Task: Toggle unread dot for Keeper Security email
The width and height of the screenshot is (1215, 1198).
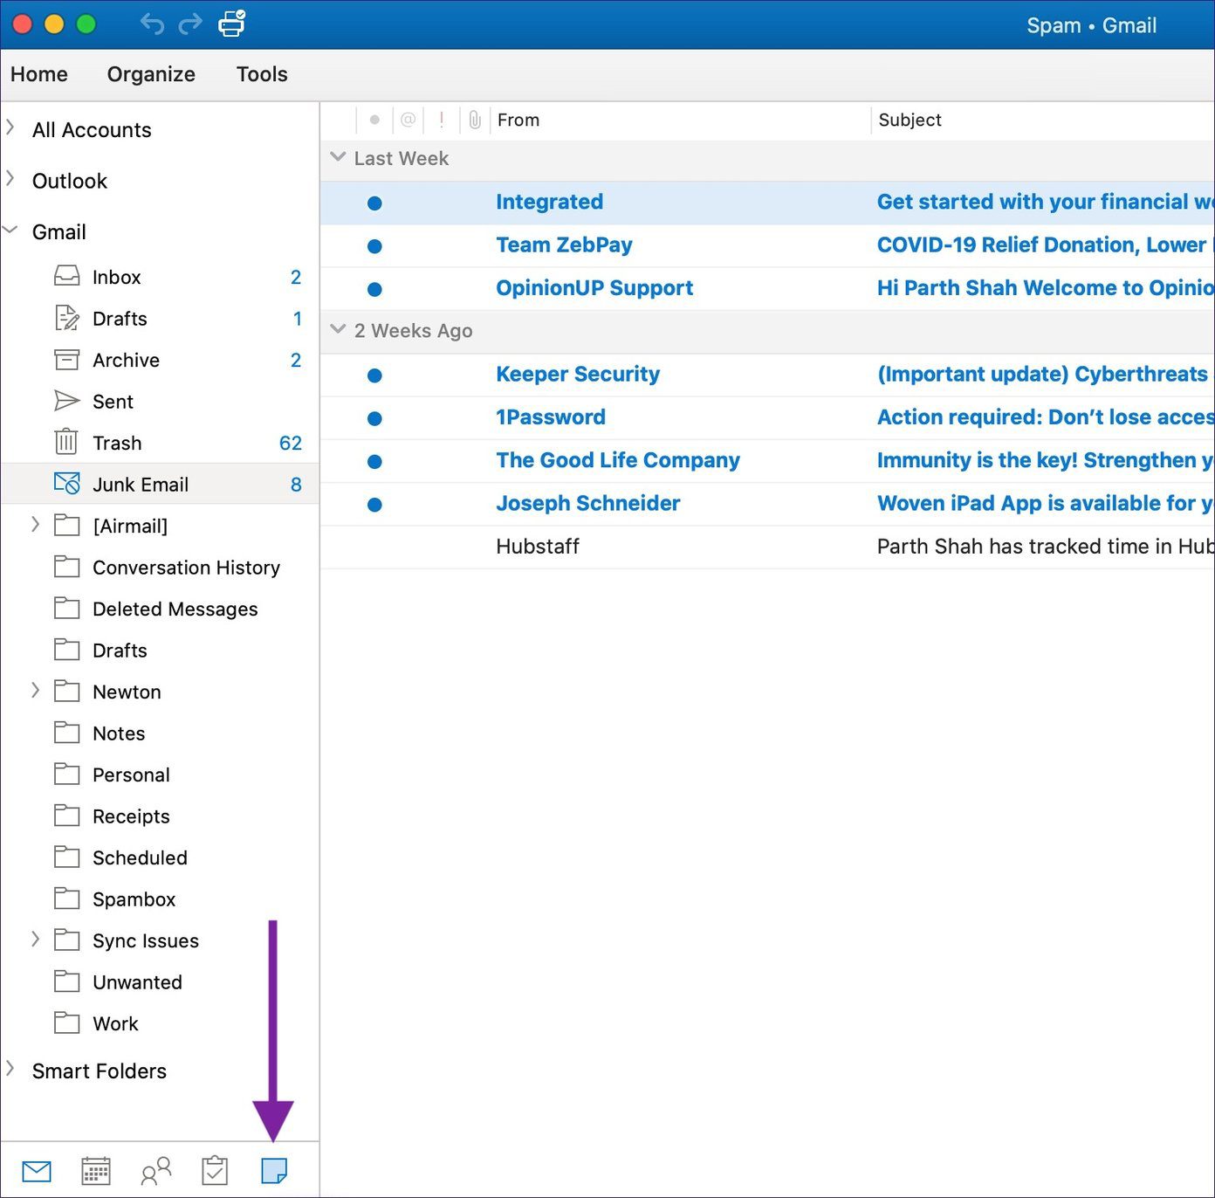Action: (374, 375)
